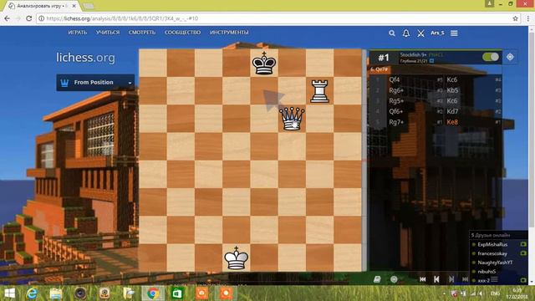Step back one move
The height and width of the screenshot is (301, 535).
coord(436,279)
